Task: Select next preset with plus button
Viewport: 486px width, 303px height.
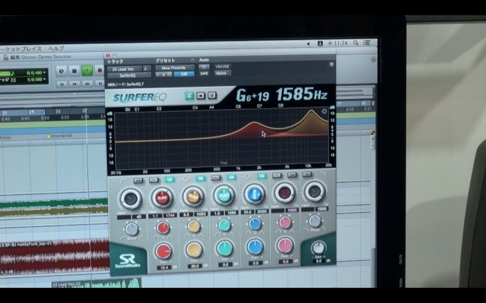Action: click(164, 75)
